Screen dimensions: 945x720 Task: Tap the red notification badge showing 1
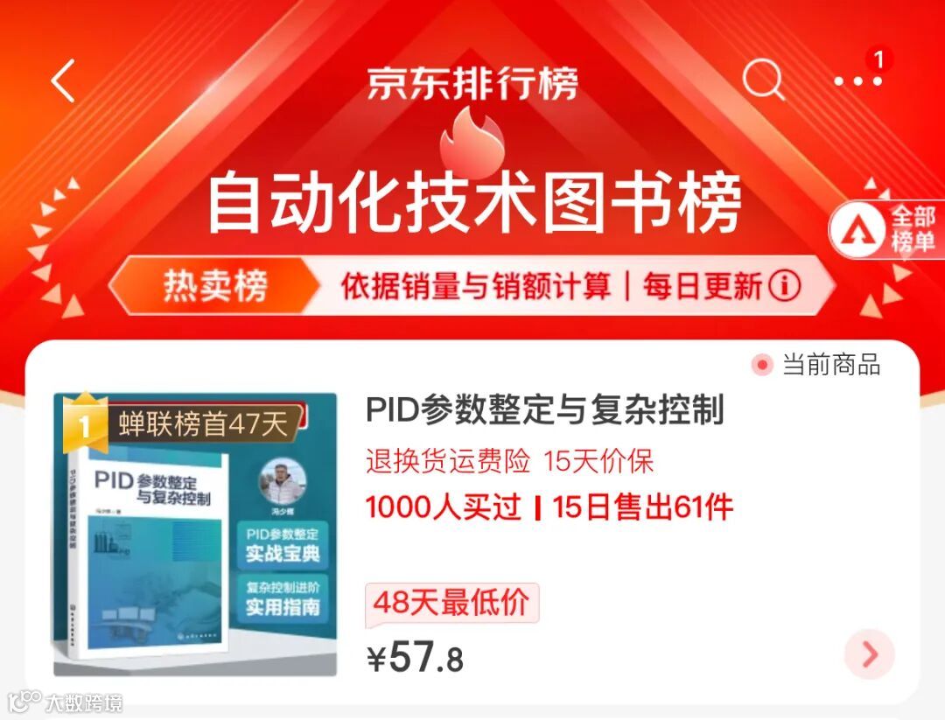click(878, 59)
